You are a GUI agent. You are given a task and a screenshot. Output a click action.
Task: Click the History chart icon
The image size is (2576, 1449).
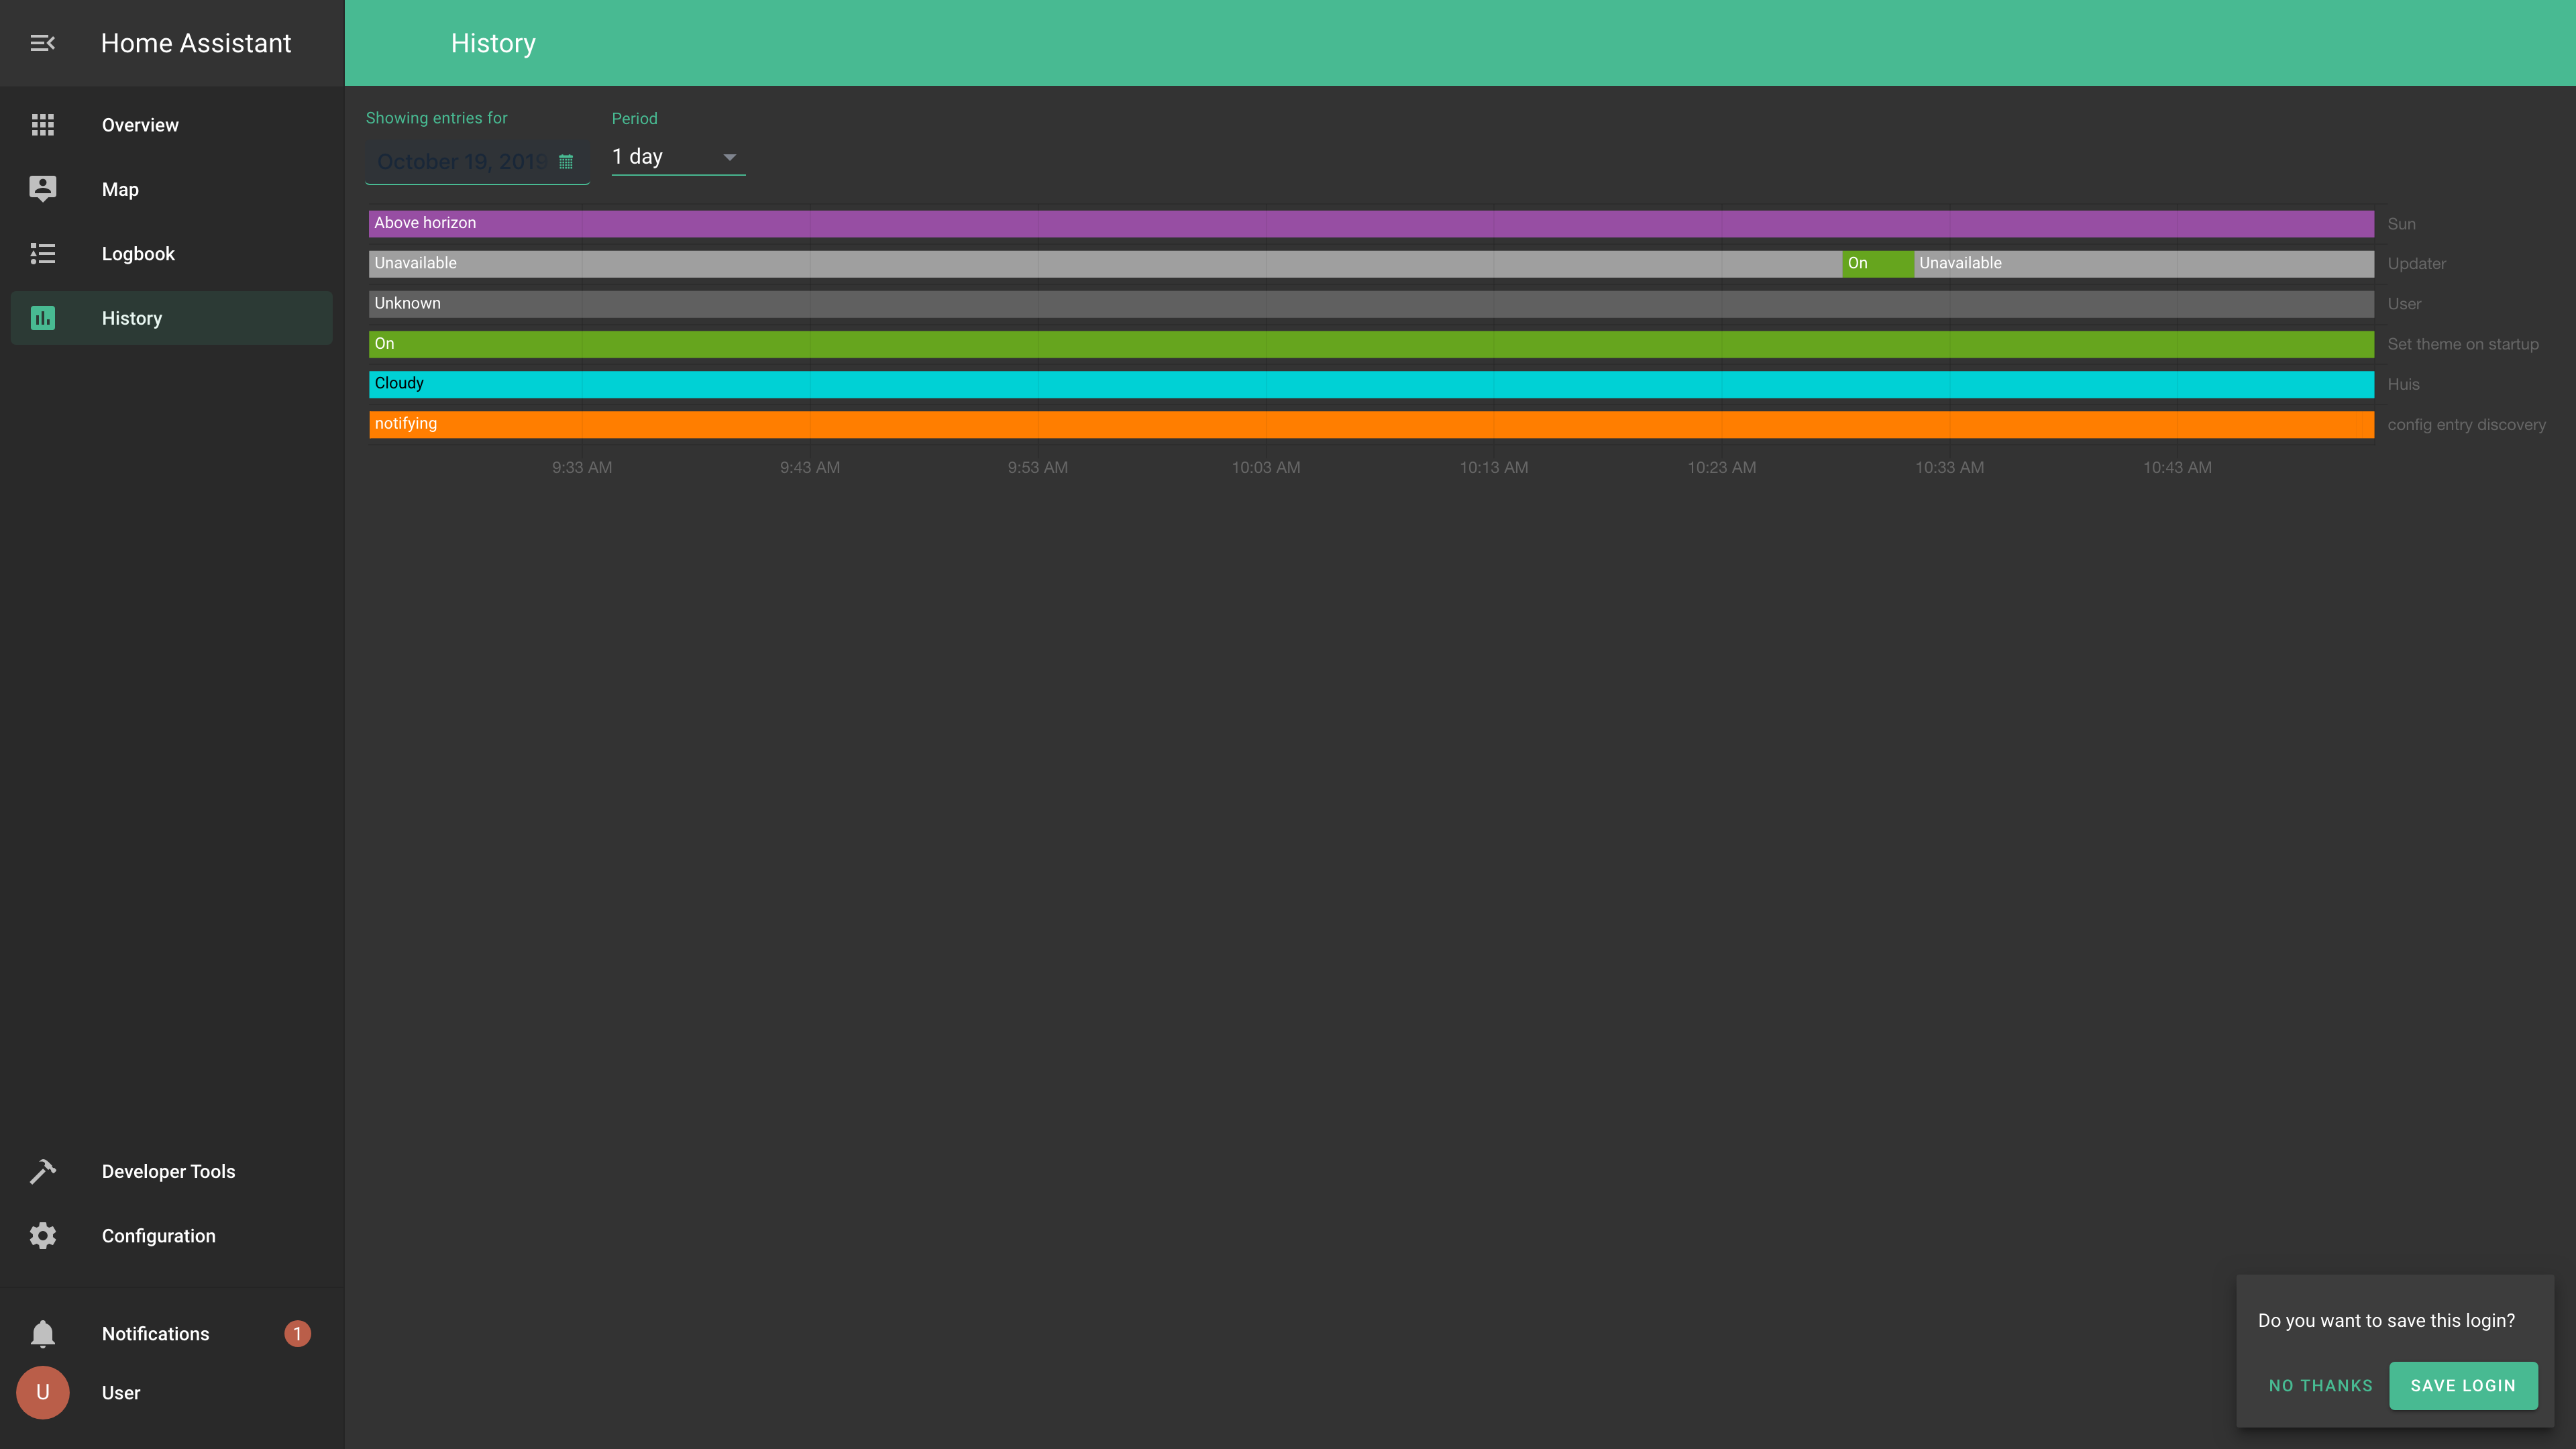(42, 318)
